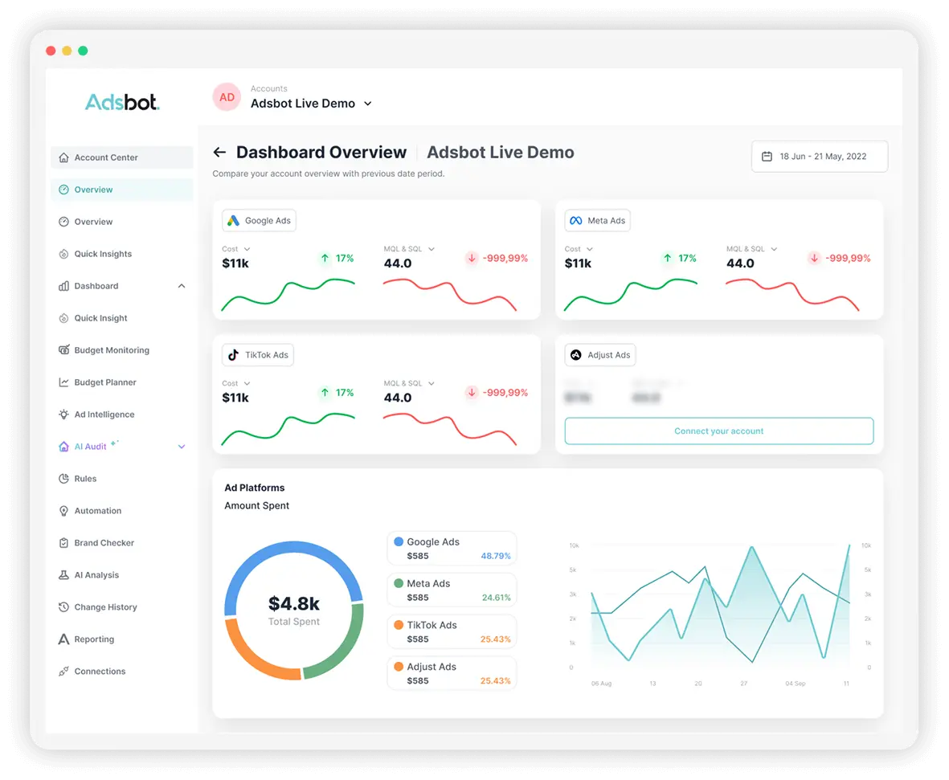Open the Cost metric dropdown in Google Ads
Image resolution: width=949 pixels, height=780 pixels.
(247, 249)
